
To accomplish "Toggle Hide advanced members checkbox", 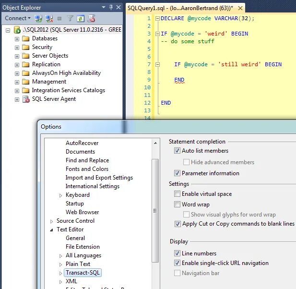I will point(186,162).
